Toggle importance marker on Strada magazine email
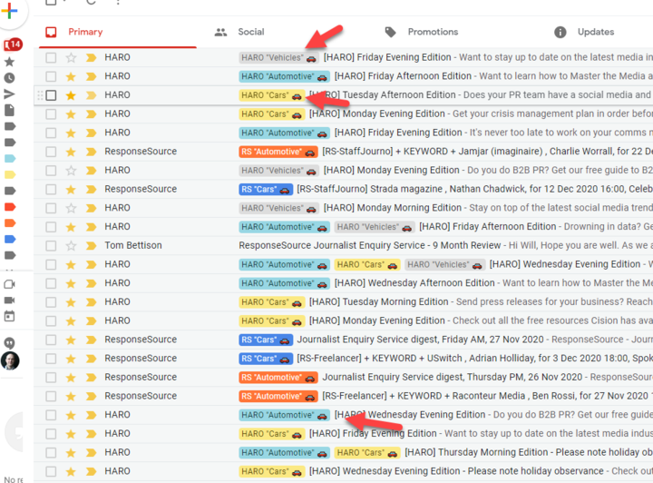This screenshot has height=483, width=653. click(91, 189)
